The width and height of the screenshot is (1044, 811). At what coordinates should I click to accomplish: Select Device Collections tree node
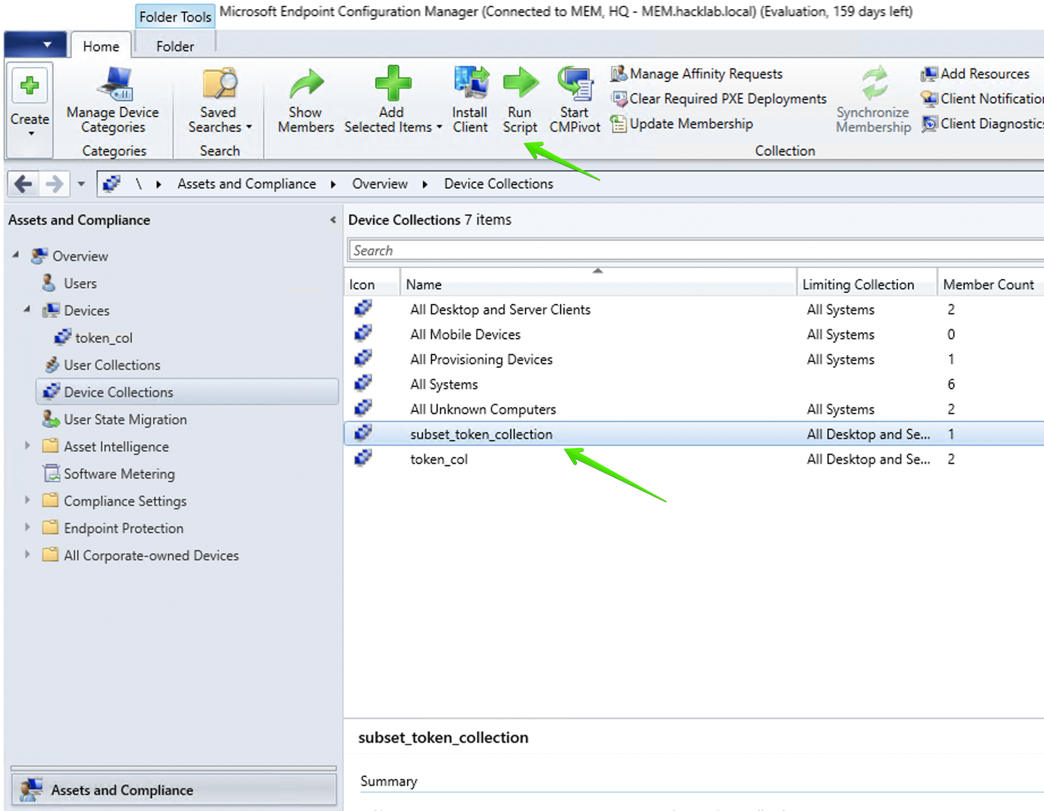[x=187, y=392]
